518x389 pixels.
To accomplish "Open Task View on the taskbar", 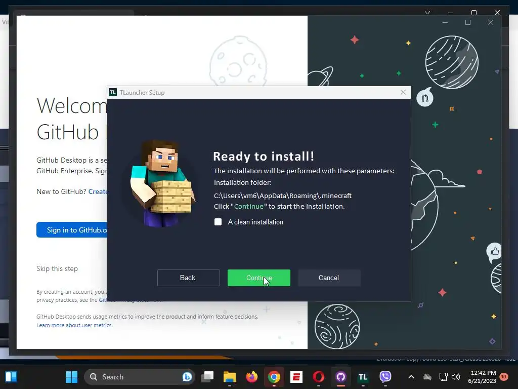I will click(x=207, y=377).
